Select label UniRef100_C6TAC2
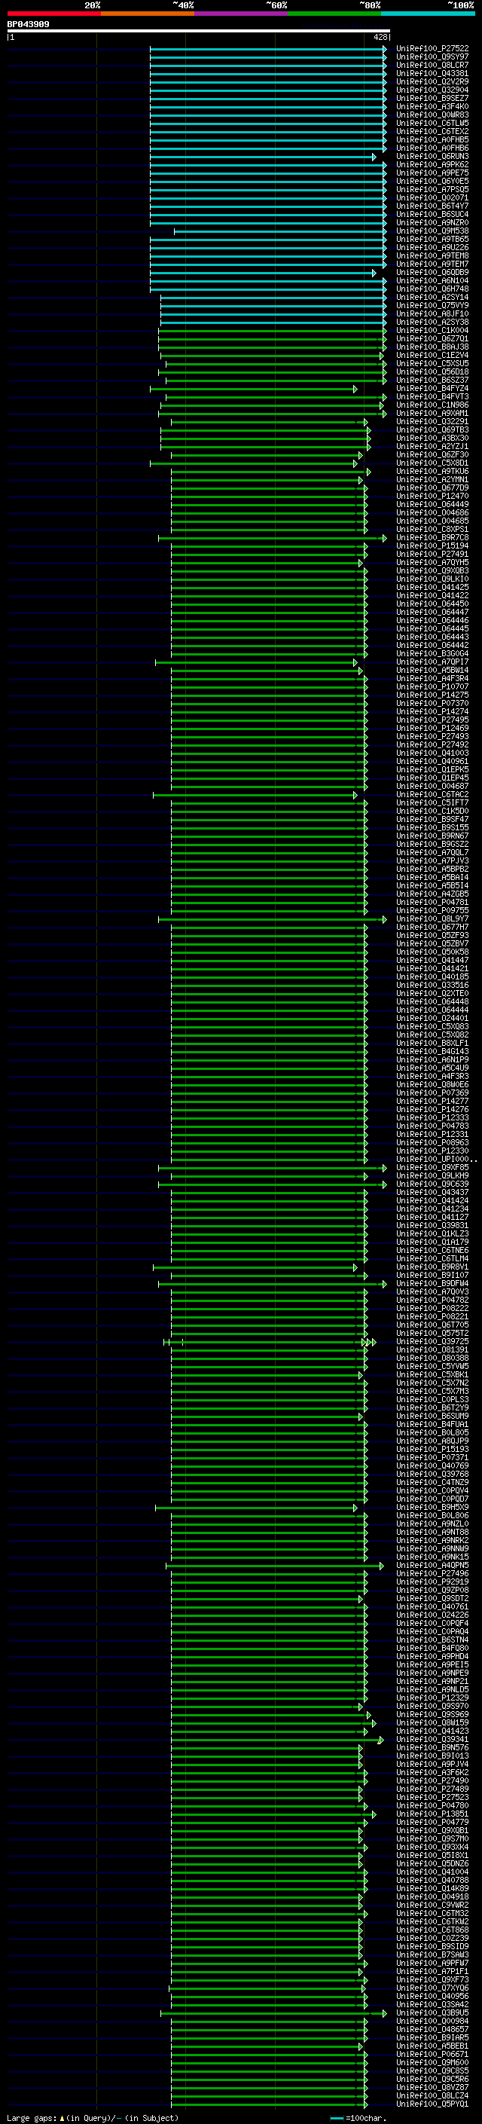 coord(432,795)
